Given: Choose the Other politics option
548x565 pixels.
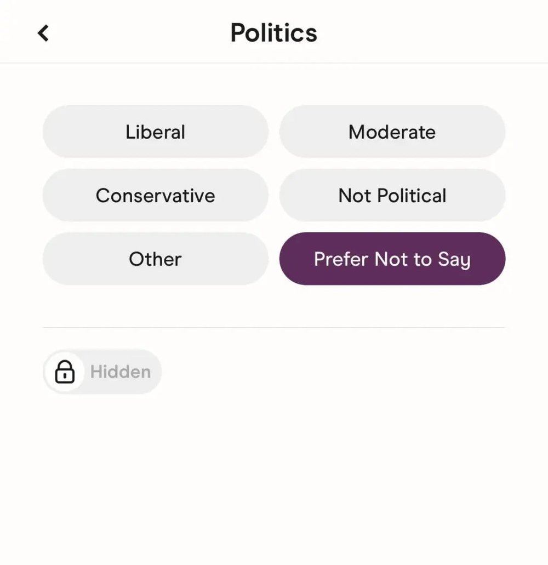Looking at the screenshot, I should 156,259.
